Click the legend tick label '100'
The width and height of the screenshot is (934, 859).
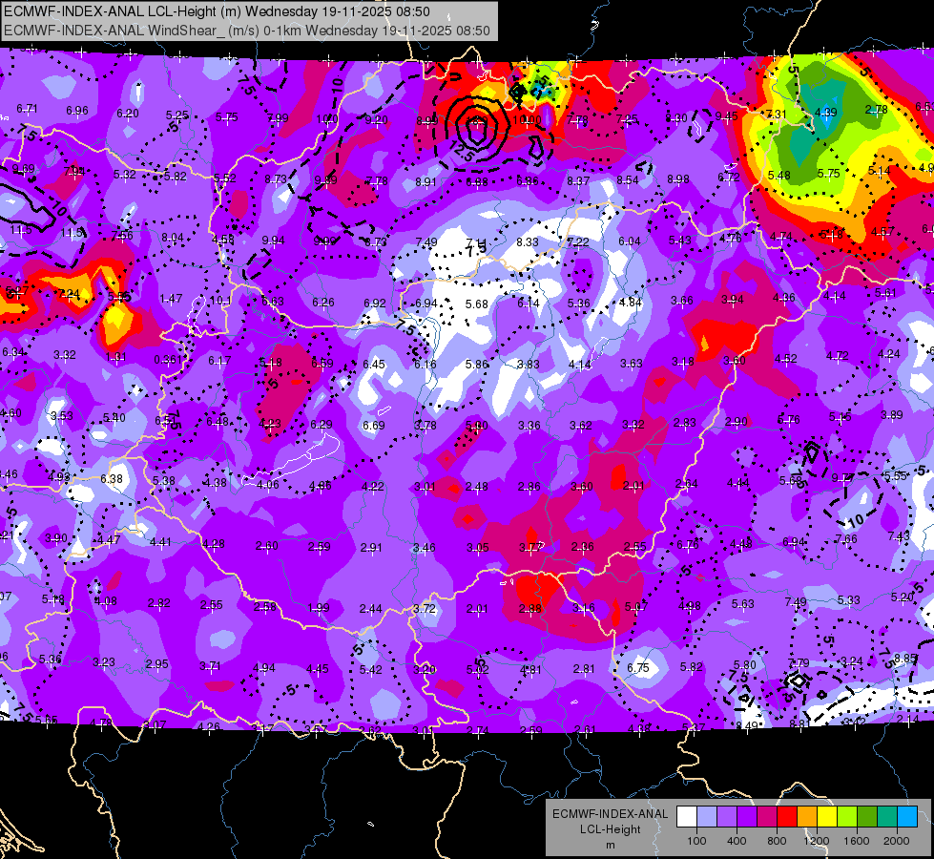pos(697,841)
